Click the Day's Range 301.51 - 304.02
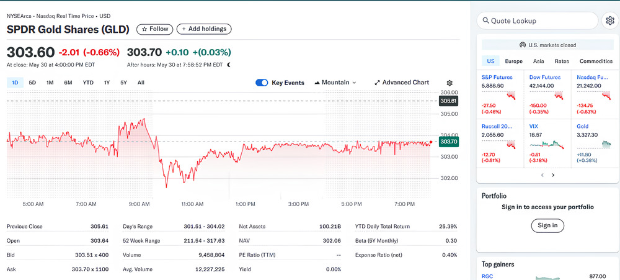The width and height of the screenshot is (620, 280). [x=204, y=227]
